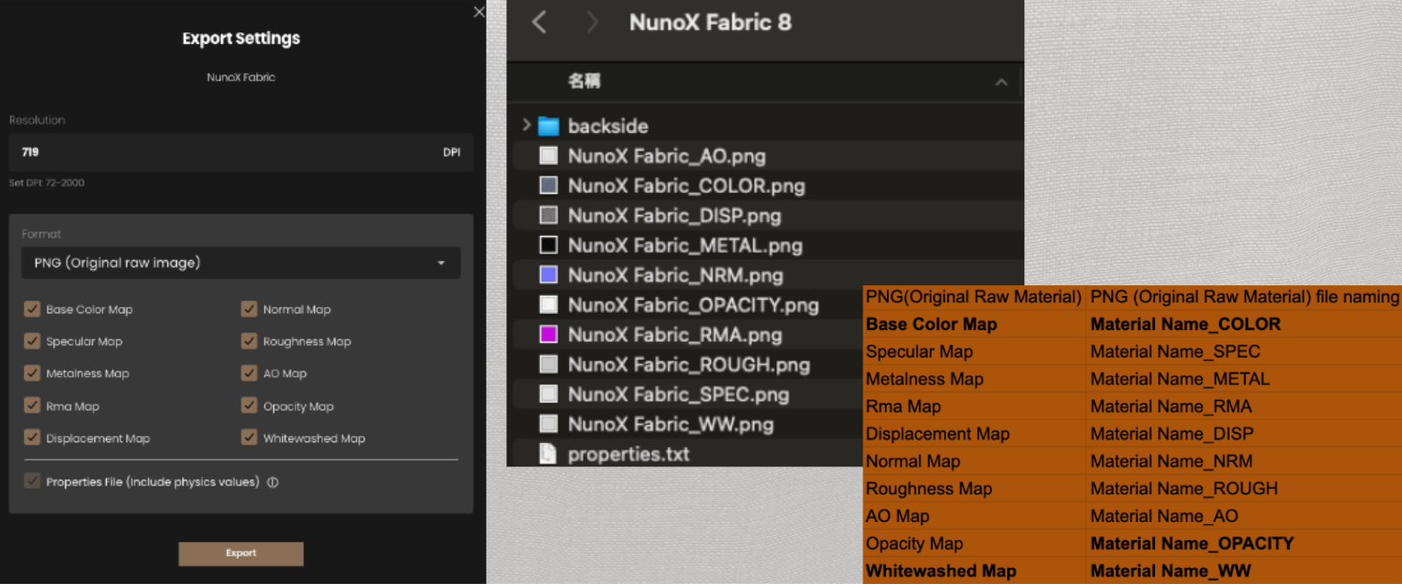Viewport: 1402px width, 584px height.
Task: Click the Material Name_WW table cell
Action: [1244, 571]
